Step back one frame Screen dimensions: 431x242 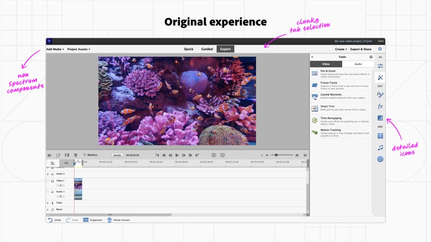tap(171, 155)
